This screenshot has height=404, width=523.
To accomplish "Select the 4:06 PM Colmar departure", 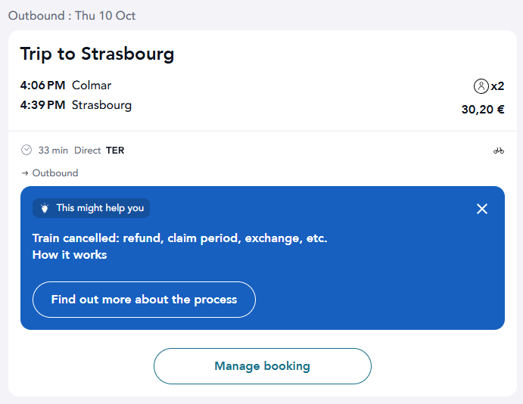I will pos(66,85).
